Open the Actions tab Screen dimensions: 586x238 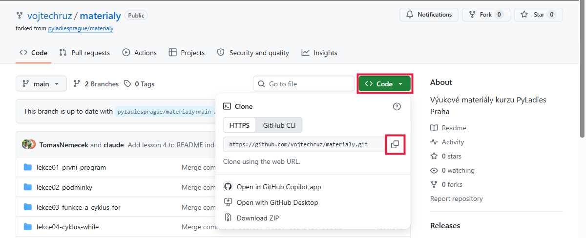click(140, 53)
